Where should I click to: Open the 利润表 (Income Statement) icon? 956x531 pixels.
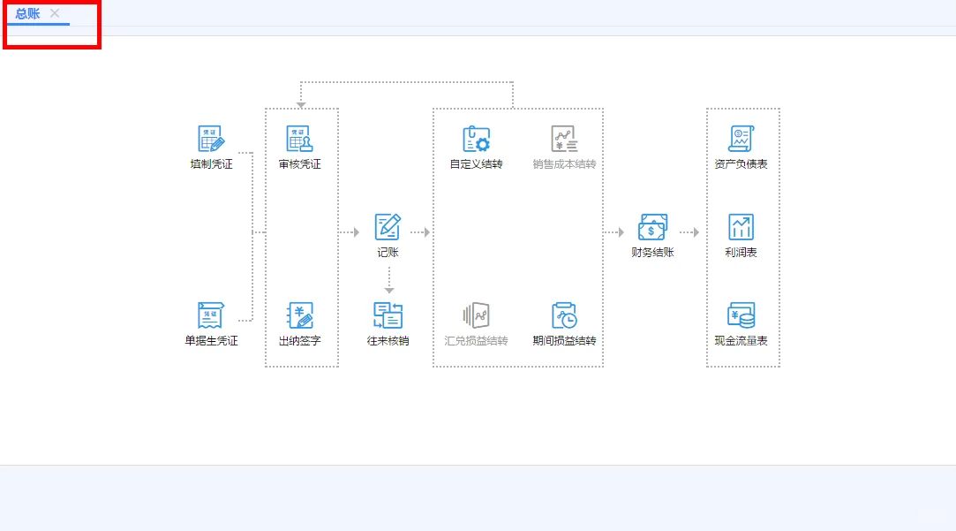[x=741, y=230]
